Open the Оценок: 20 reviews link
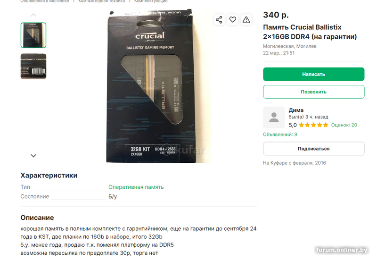 (344, 125)
